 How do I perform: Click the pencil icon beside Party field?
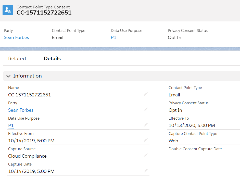(146, 110)
